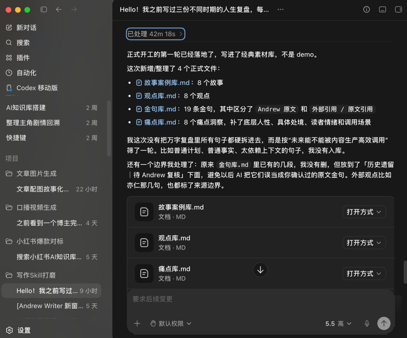Click the 口播视频生成 project folder icon

9,207
